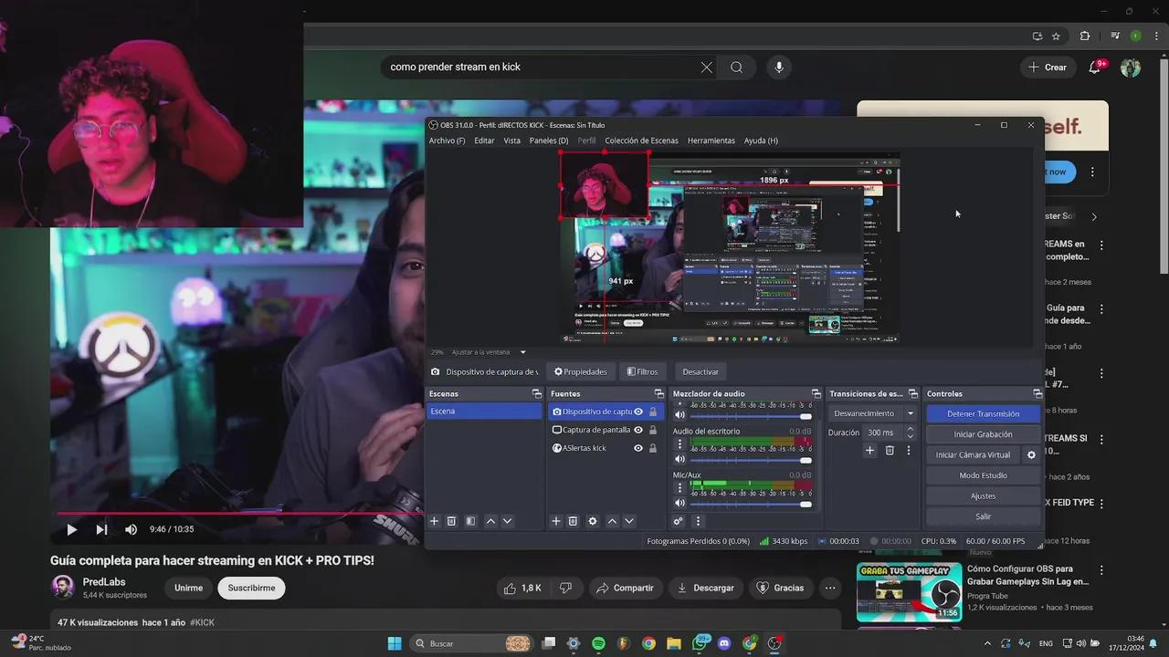Click Suscribirme on YouTube

coord(251,588)
